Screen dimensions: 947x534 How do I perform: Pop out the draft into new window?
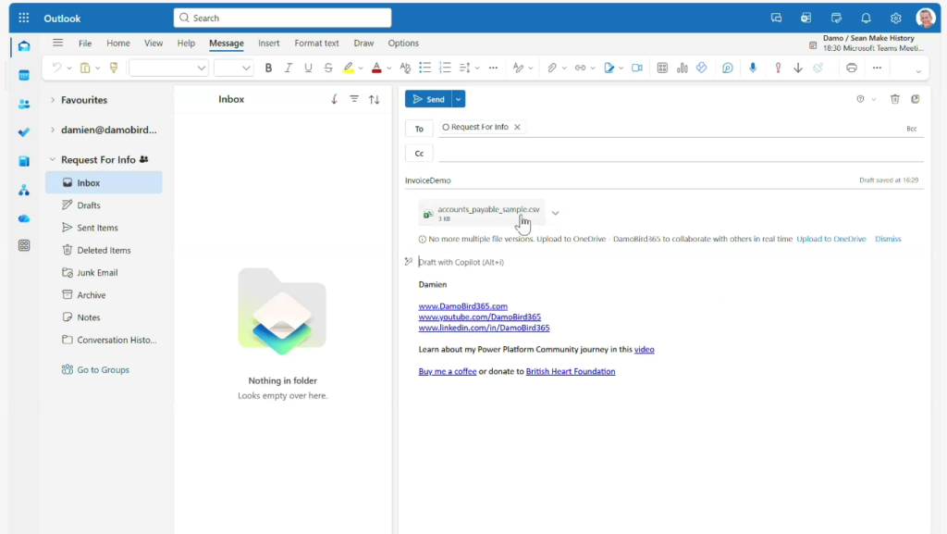[915, 99]
